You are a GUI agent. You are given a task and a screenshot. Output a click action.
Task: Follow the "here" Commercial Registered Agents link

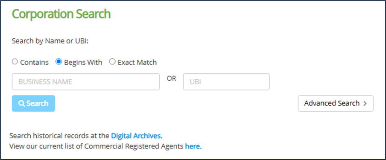point(193,146)
